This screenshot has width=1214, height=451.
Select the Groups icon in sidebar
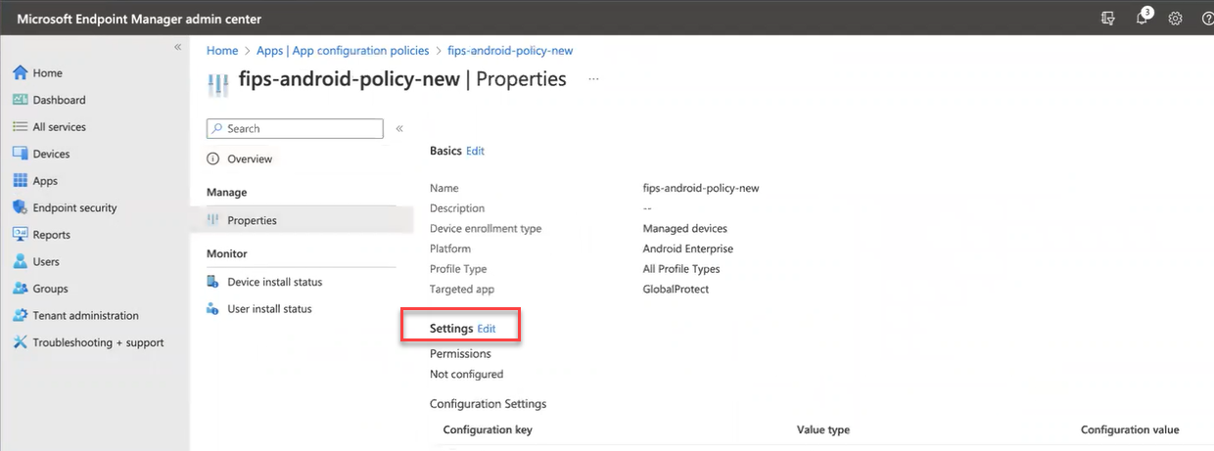(x=20, y=289)
